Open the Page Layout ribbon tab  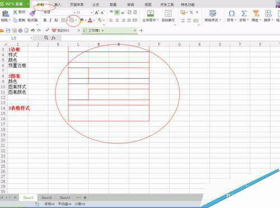tap(77, 4)
